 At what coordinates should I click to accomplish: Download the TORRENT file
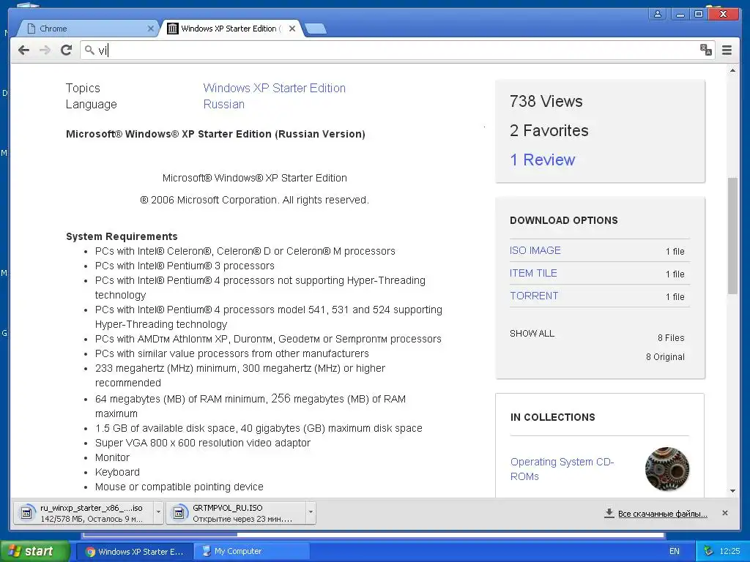[534, 296]
